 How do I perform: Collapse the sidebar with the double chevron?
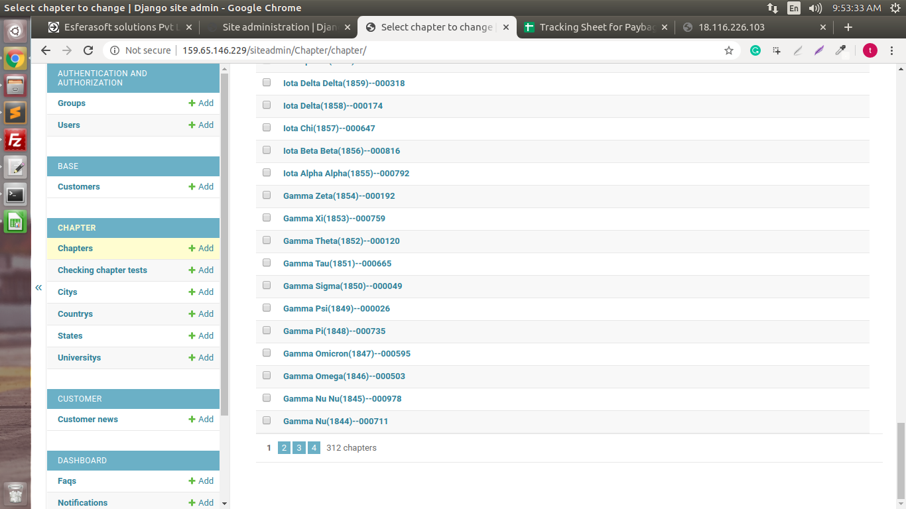click(x=38, y=288)
